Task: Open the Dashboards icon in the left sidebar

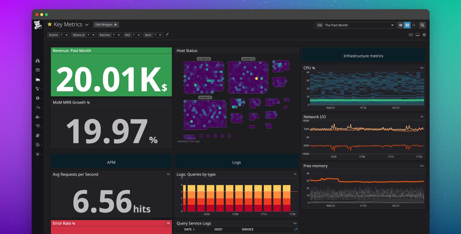Action: coord(38,70)
